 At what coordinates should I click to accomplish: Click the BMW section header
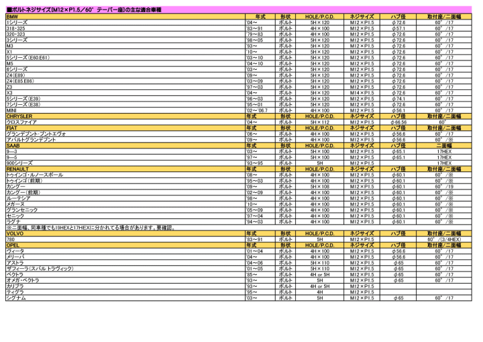(x=125, y=17)
